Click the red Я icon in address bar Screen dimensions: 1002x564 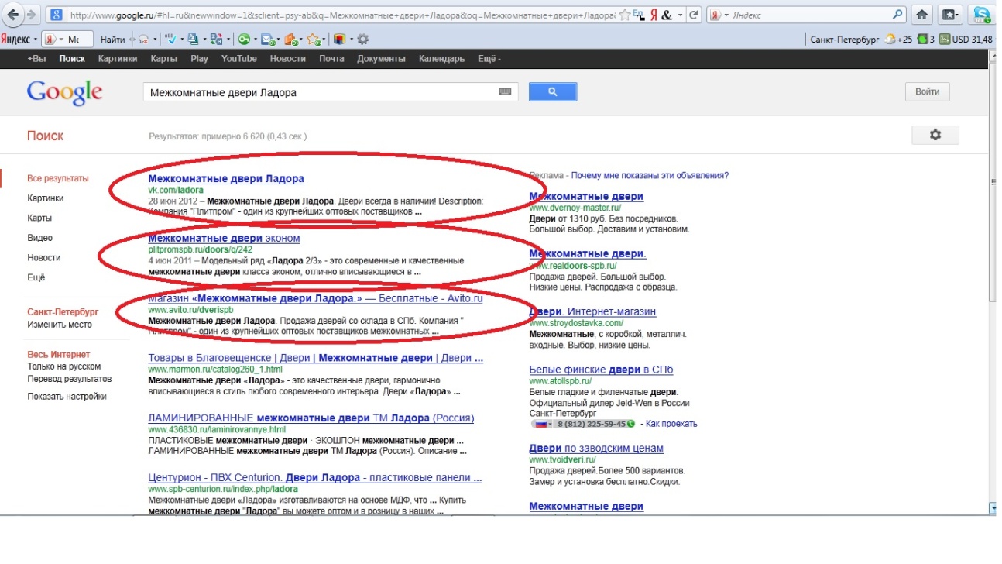point(654,15)
